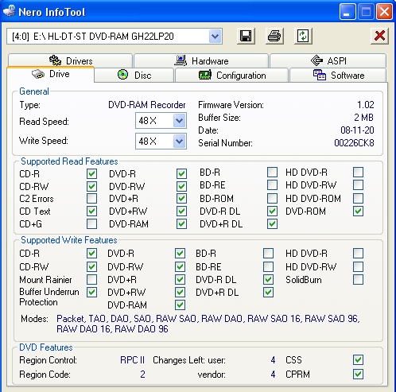This screenshot has width=396, height=392.
Task: Switch to the Hardware tab
Action: 201,60
